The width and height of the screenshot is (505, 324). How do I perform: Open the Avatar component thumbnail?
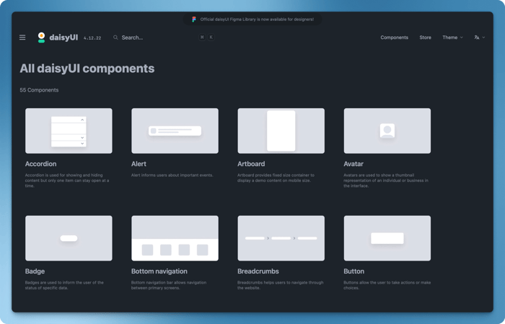pyautogui.click(x=387, y=131)
